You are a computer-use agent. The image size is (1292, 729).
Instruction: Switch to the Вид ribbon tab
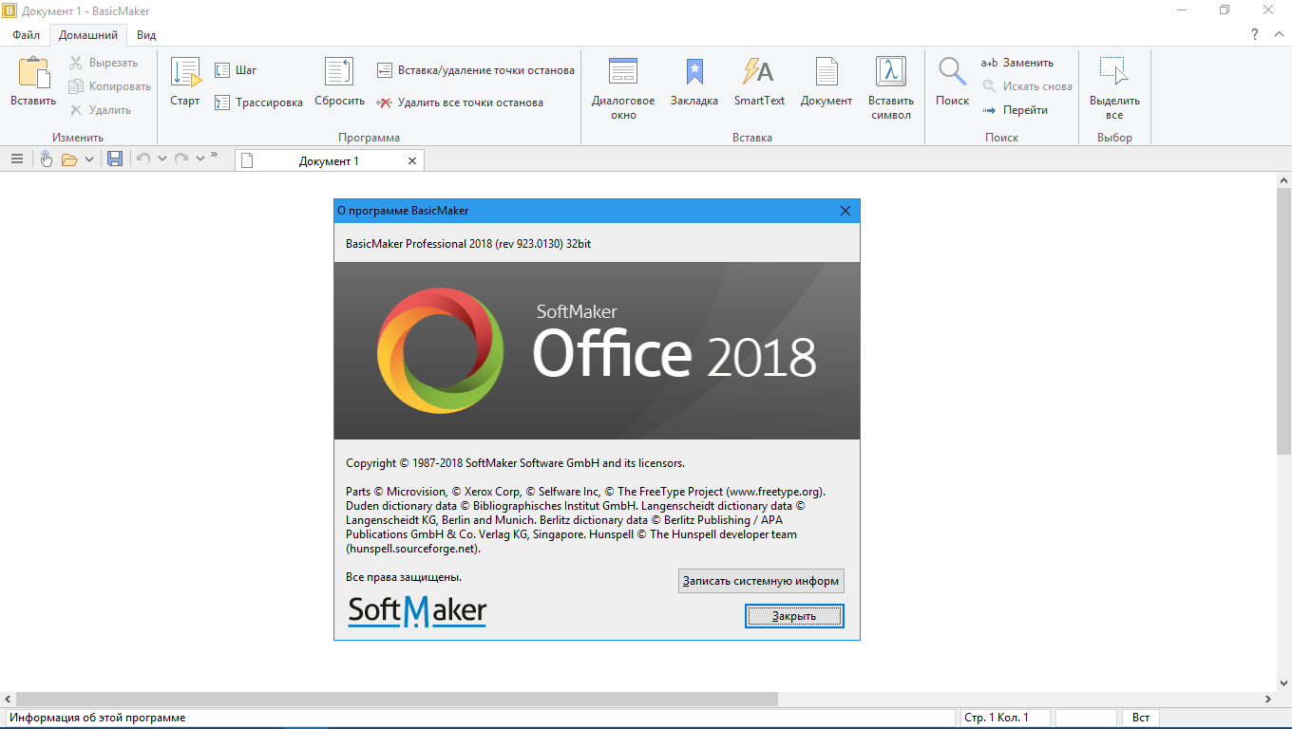(x=146, y=35)
